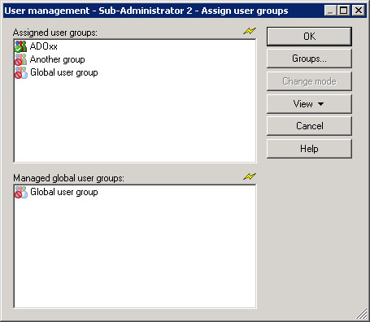The height and width of the screenshot is (322, 370).
Task: Click the ADOxx group icon with green checkmark
Action: 20,46
